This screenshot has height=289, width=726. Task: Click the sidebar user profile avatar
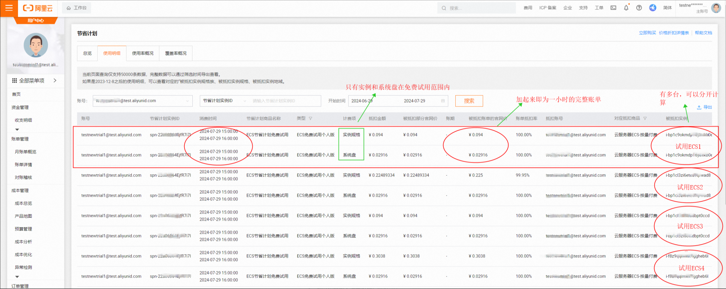tap(36, 45)
